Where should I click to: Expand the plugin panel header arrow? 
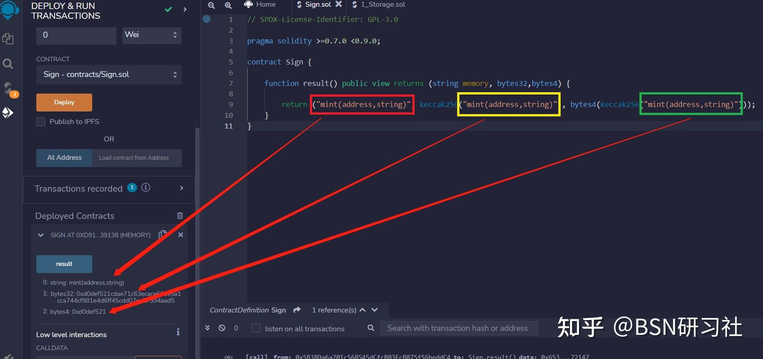pyautogui.click(x=185, y=9)
